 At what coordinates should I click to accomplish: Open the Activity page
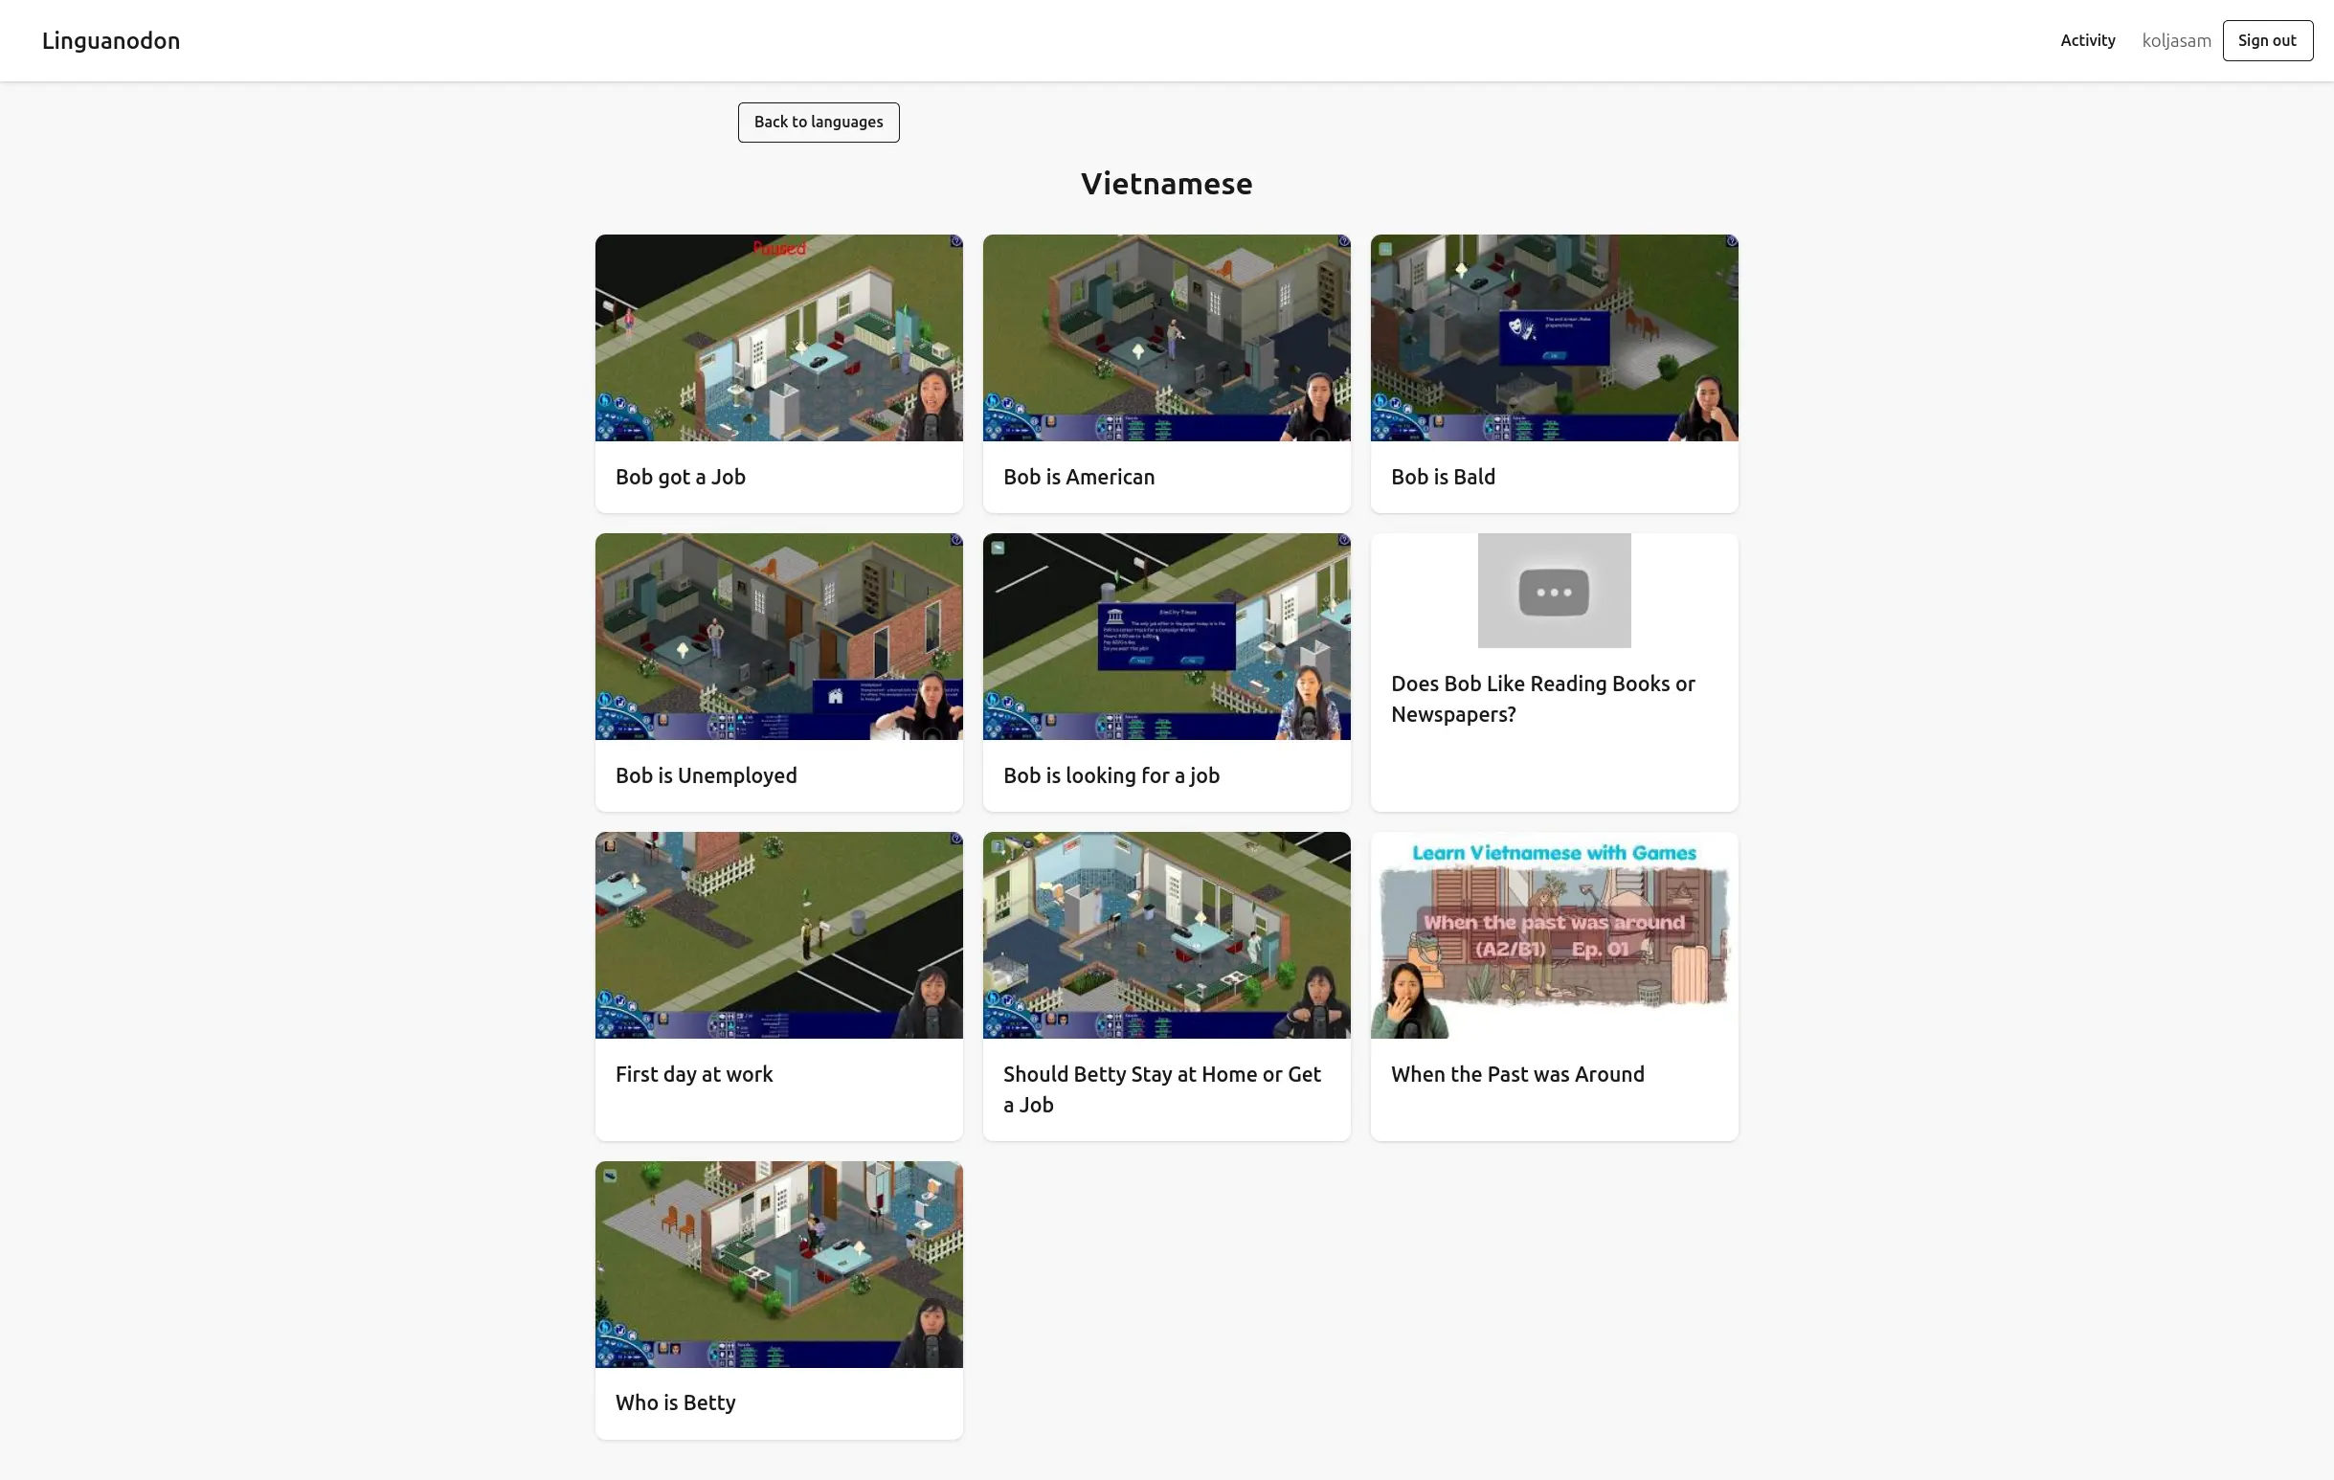point(2087,41)
